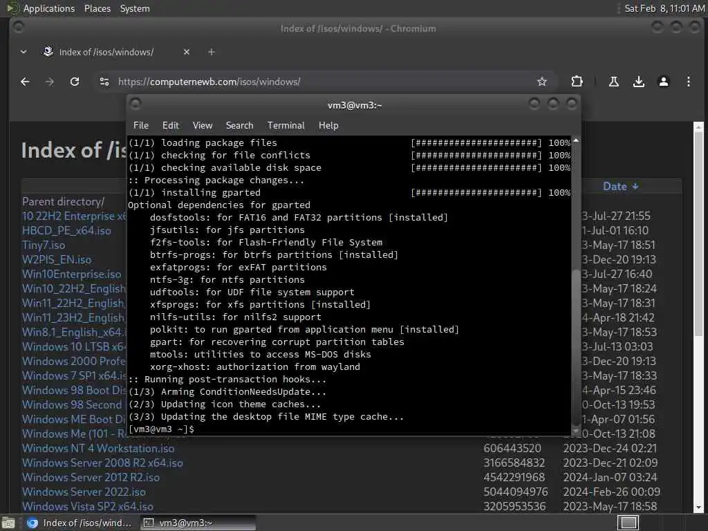
Task: Open a new Chromium tab
Action: pos(212,52)
